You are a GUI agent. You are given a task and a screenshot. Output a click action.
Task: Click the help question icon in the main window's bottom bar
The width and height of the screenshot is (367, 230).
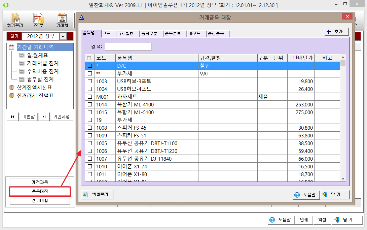272,220
